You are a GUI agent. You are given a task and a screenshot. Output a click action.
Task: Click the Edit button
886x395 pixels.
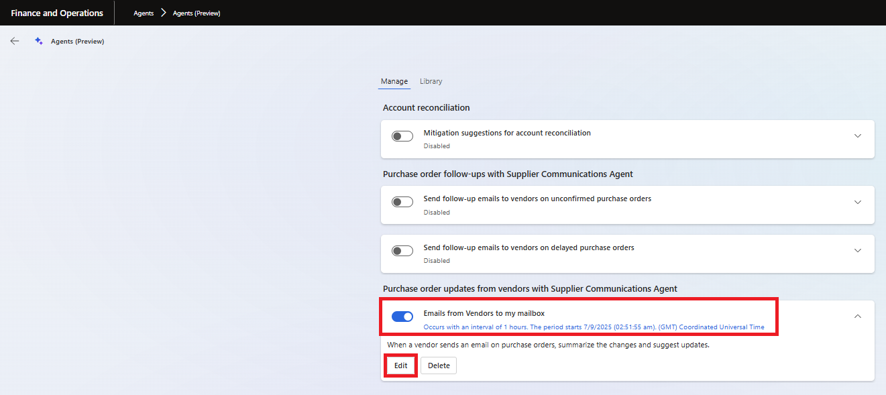click(x=400, y=365)
